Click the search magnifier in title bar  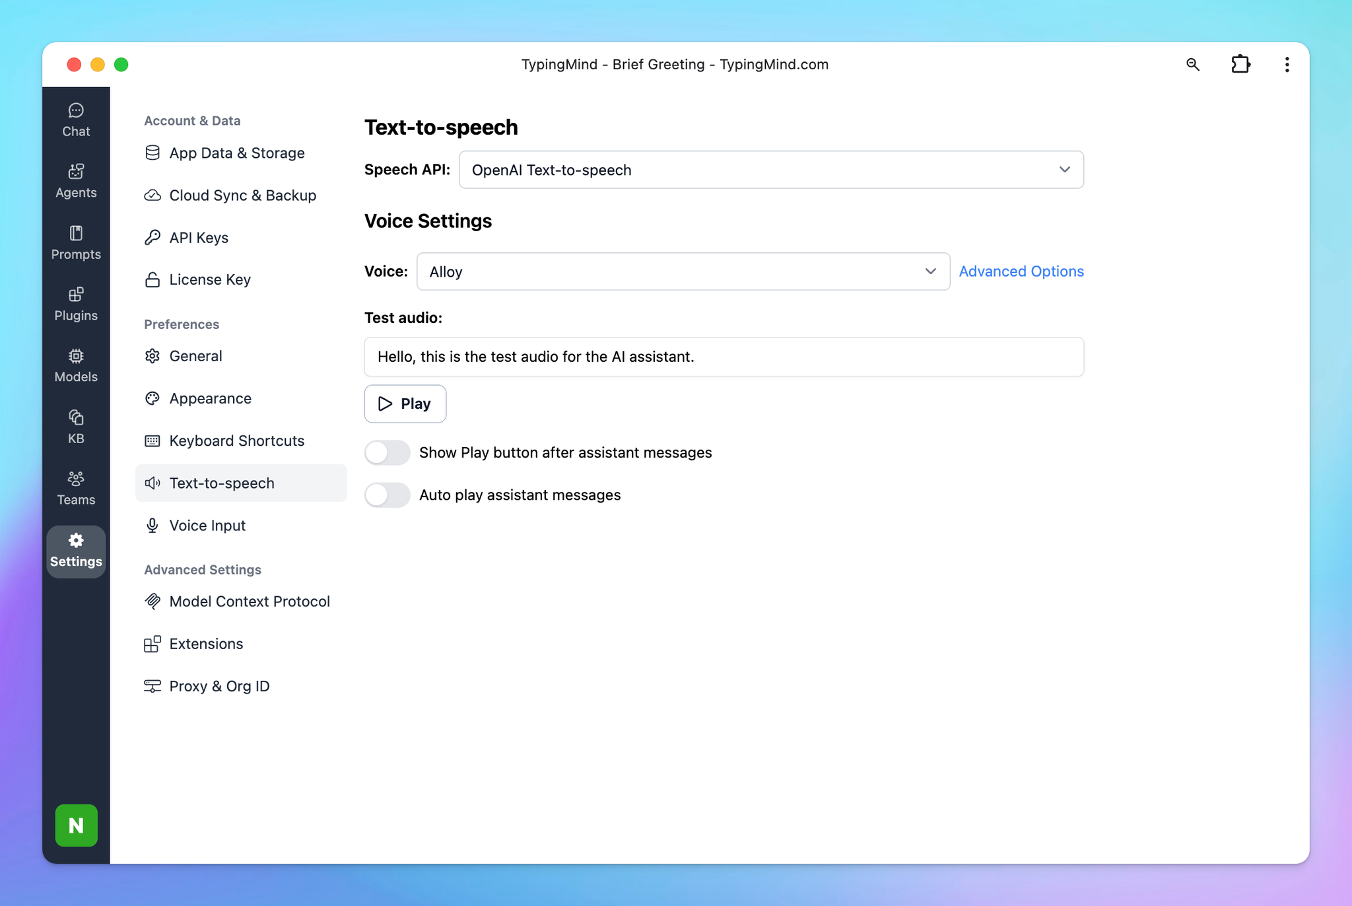pyautogui.click(x=1192, y=64)
